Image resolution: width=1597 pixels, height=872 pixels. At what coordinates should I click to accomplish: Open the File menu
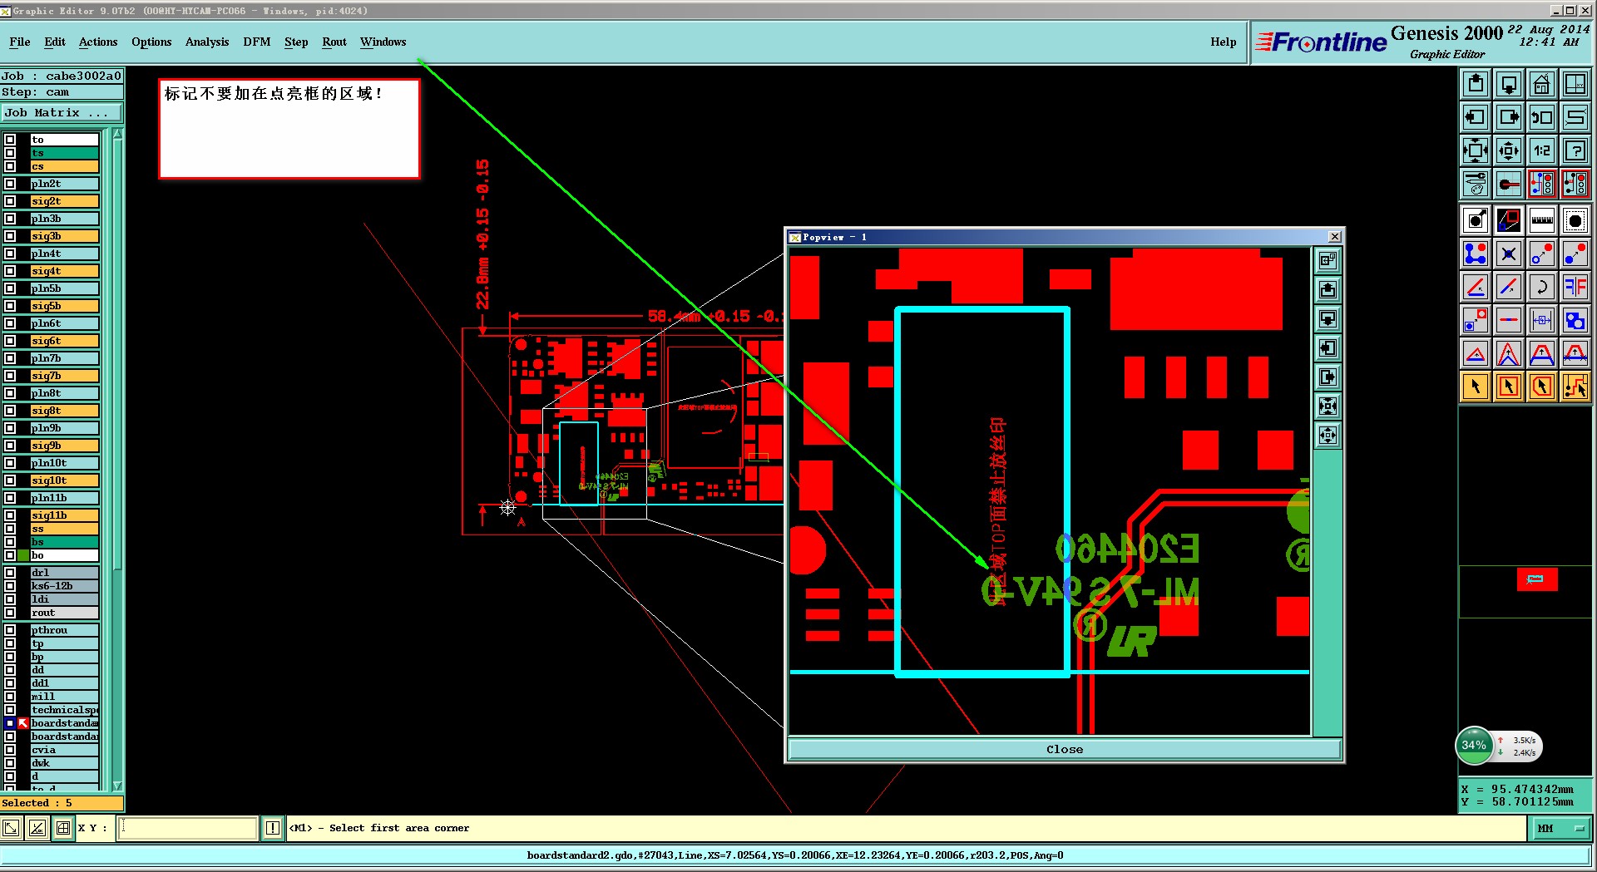(20, 42)
